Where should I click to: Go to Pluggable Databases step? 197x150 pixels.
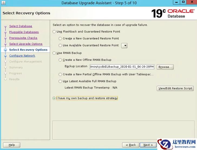(x=24, y=32)
